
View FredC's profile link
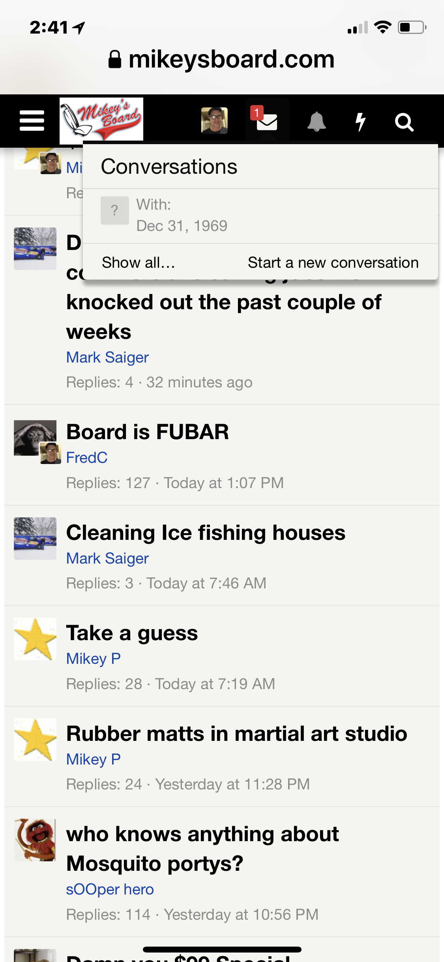click(x=87, y=458)
